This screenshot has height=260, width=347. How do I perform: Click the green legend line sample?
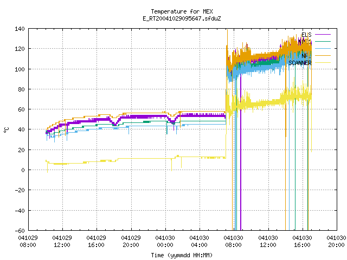click(x=323, y=41)
